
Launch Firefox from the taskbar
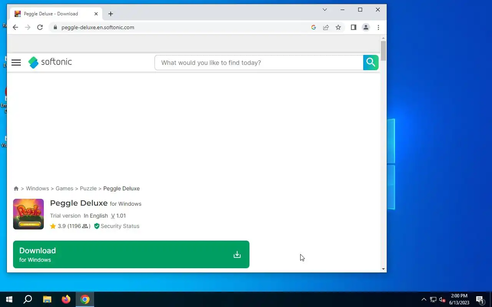(x=66, y=299)
